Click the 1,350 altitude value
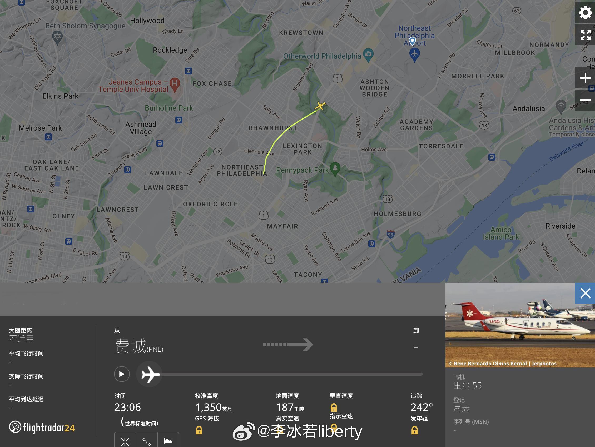 pyautogui.click(x=209, y=407)
